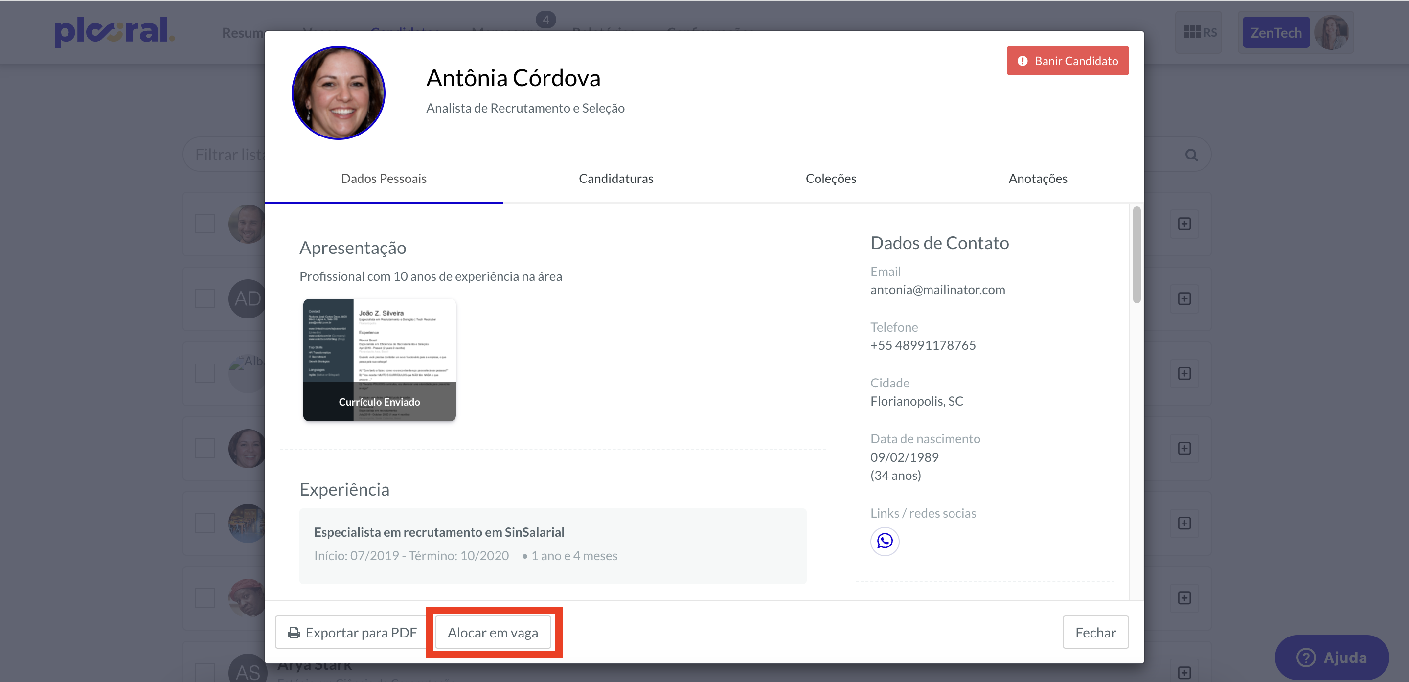Click the add icon on sixth candidate row
The height and width of the screenshot is (682, 1409).
tap(1184, 598)
